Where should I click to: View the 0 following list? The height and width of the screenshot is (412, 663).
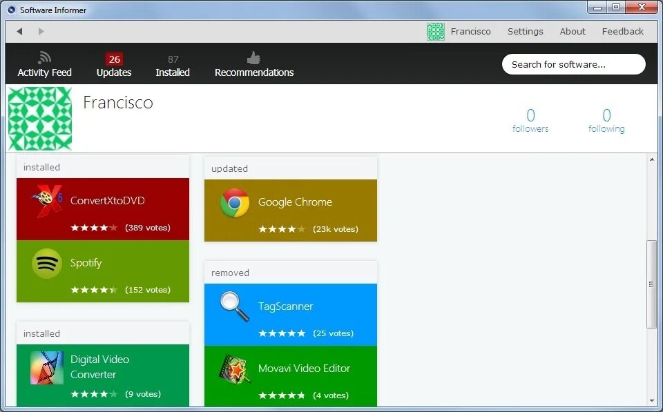point(606,121)
